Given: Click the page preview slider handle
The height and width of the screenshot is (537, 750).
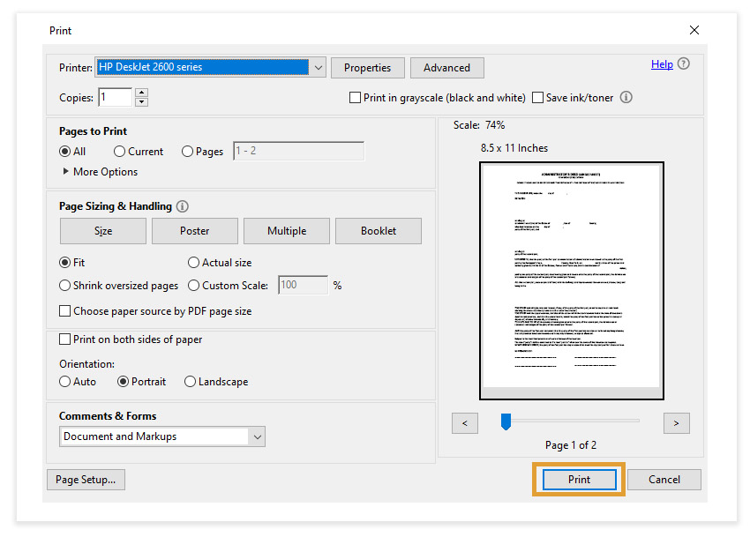Looking at the screenshot, I should click(506, 421).
